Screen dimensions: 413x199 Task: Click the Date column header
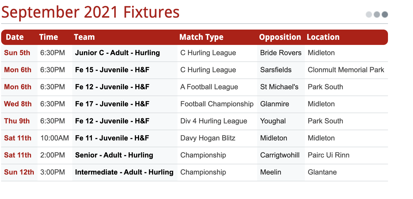[15, 37]
